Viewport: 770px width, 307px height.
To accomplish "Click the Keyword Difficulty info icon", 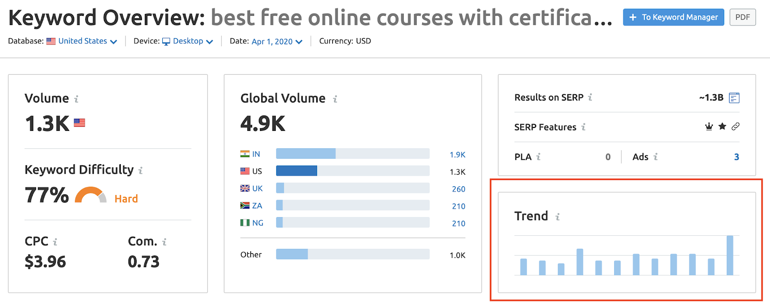I will [x=141, y=170].
